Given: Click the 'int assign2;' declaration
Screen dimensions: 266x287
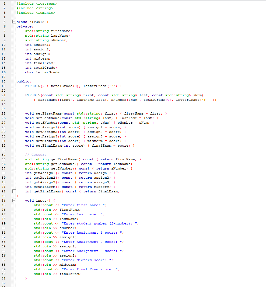Looking at the screenshot, I should tap(38, 49).
